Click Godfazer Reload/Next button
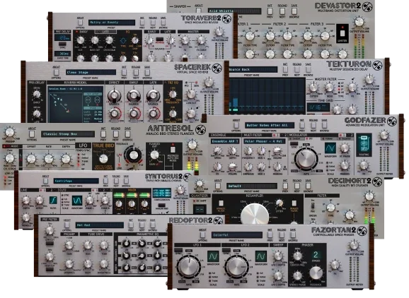Screen dimensions: 409x298 pyautogui.click(x=313, y=125)
